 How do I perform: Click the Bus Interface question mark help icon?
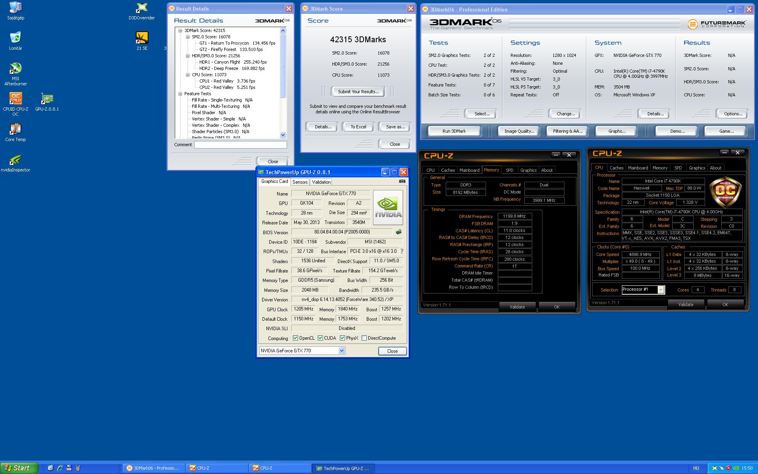402,251
